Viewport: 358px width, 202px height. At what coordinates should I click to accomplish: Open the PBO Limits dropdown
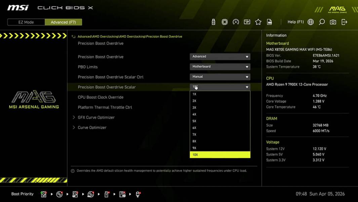click(x=220, y=67)
